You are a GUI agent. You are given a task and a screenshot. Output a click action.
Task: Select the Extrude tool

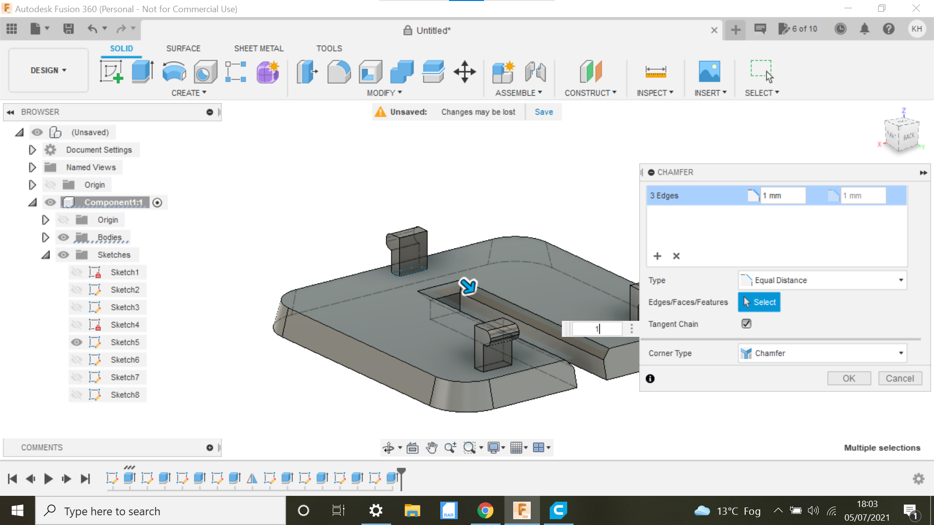(142, 71)
